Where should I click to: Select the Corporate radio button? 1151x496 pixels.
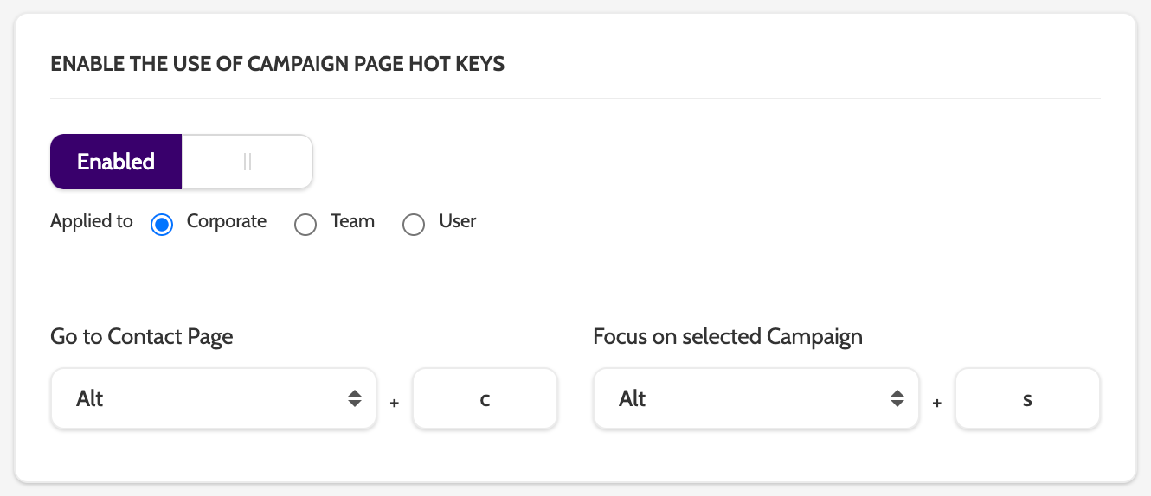pos(162,225)
